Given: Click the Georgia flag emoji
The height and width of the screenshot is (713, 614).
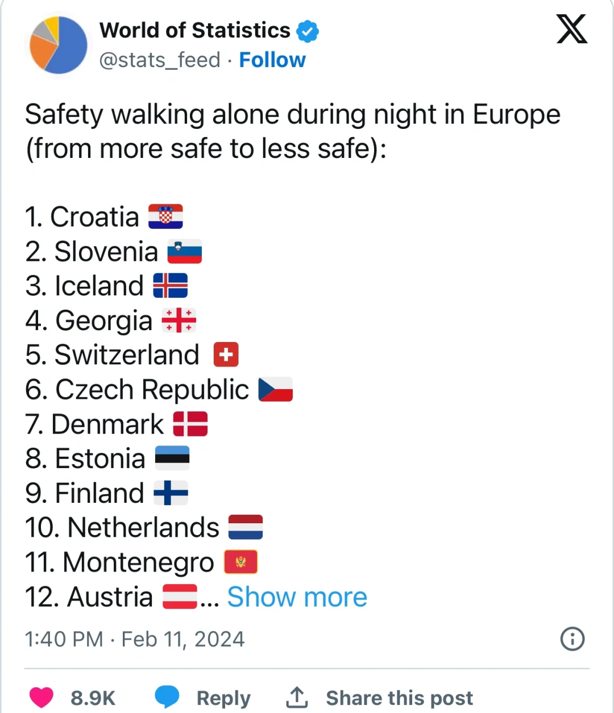Looking at the screenshot, I should pyautogui.click(x=179, y=320).
